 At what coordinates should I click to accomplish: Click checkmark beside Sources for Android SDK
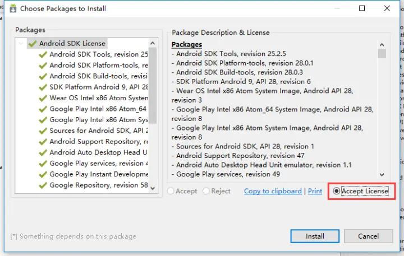43,131
